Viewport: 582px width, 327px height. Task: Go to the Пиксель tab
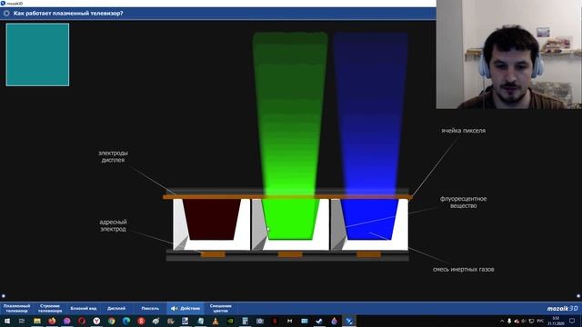[x=150, y=308]
